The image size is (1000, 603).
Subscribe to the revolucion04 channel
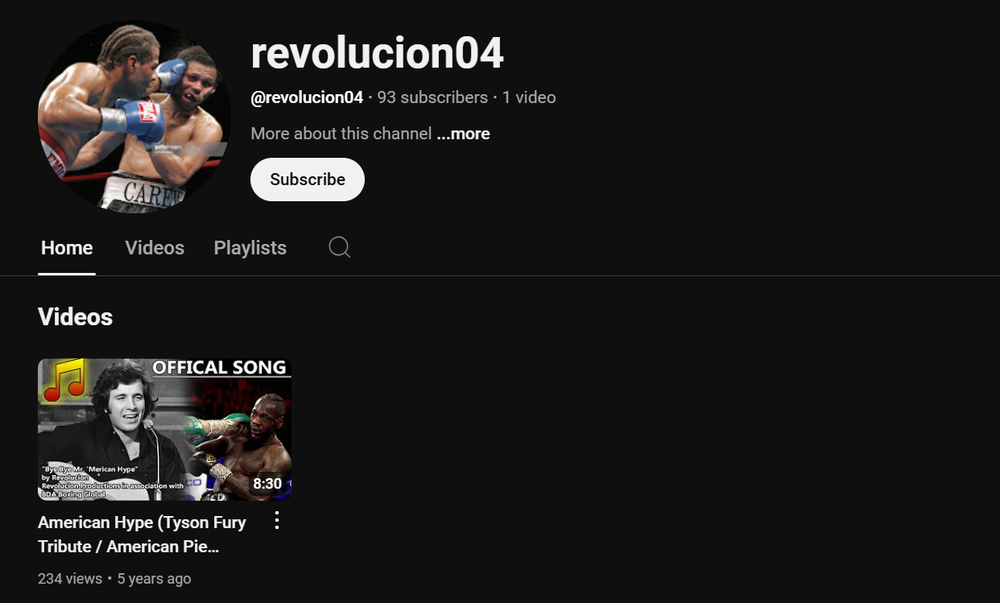pos(308,180)
